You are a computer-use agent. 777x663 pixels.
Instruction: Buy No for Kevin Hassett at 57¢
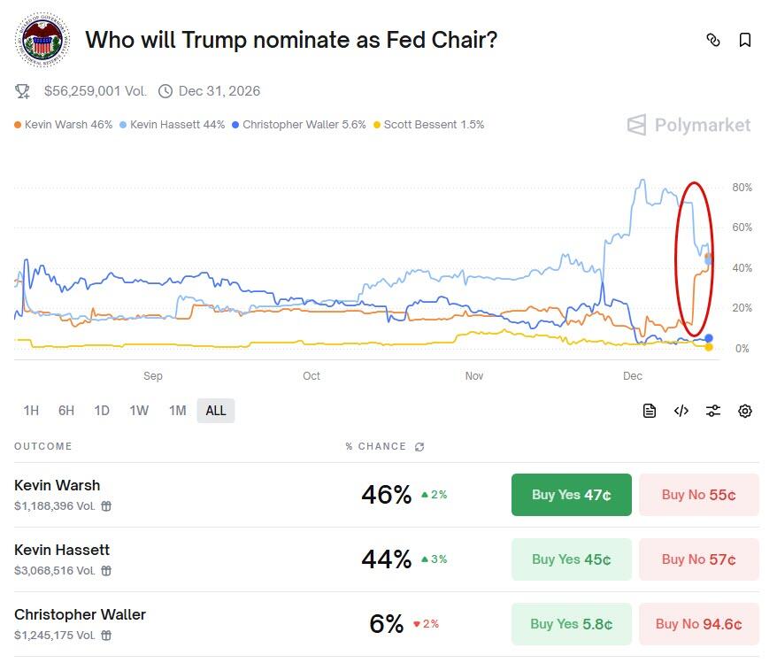click(698, 559)
